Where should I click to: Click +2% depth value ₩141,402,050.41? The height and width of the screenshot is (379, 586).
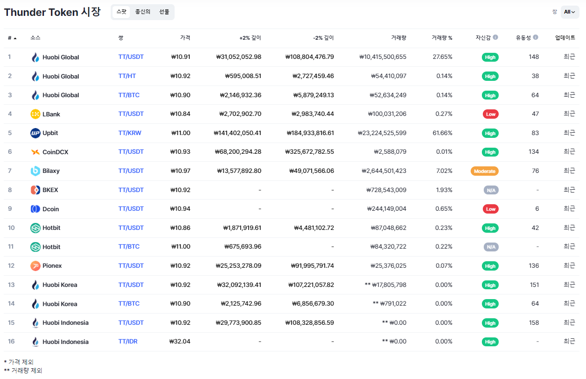click(237, 133)
